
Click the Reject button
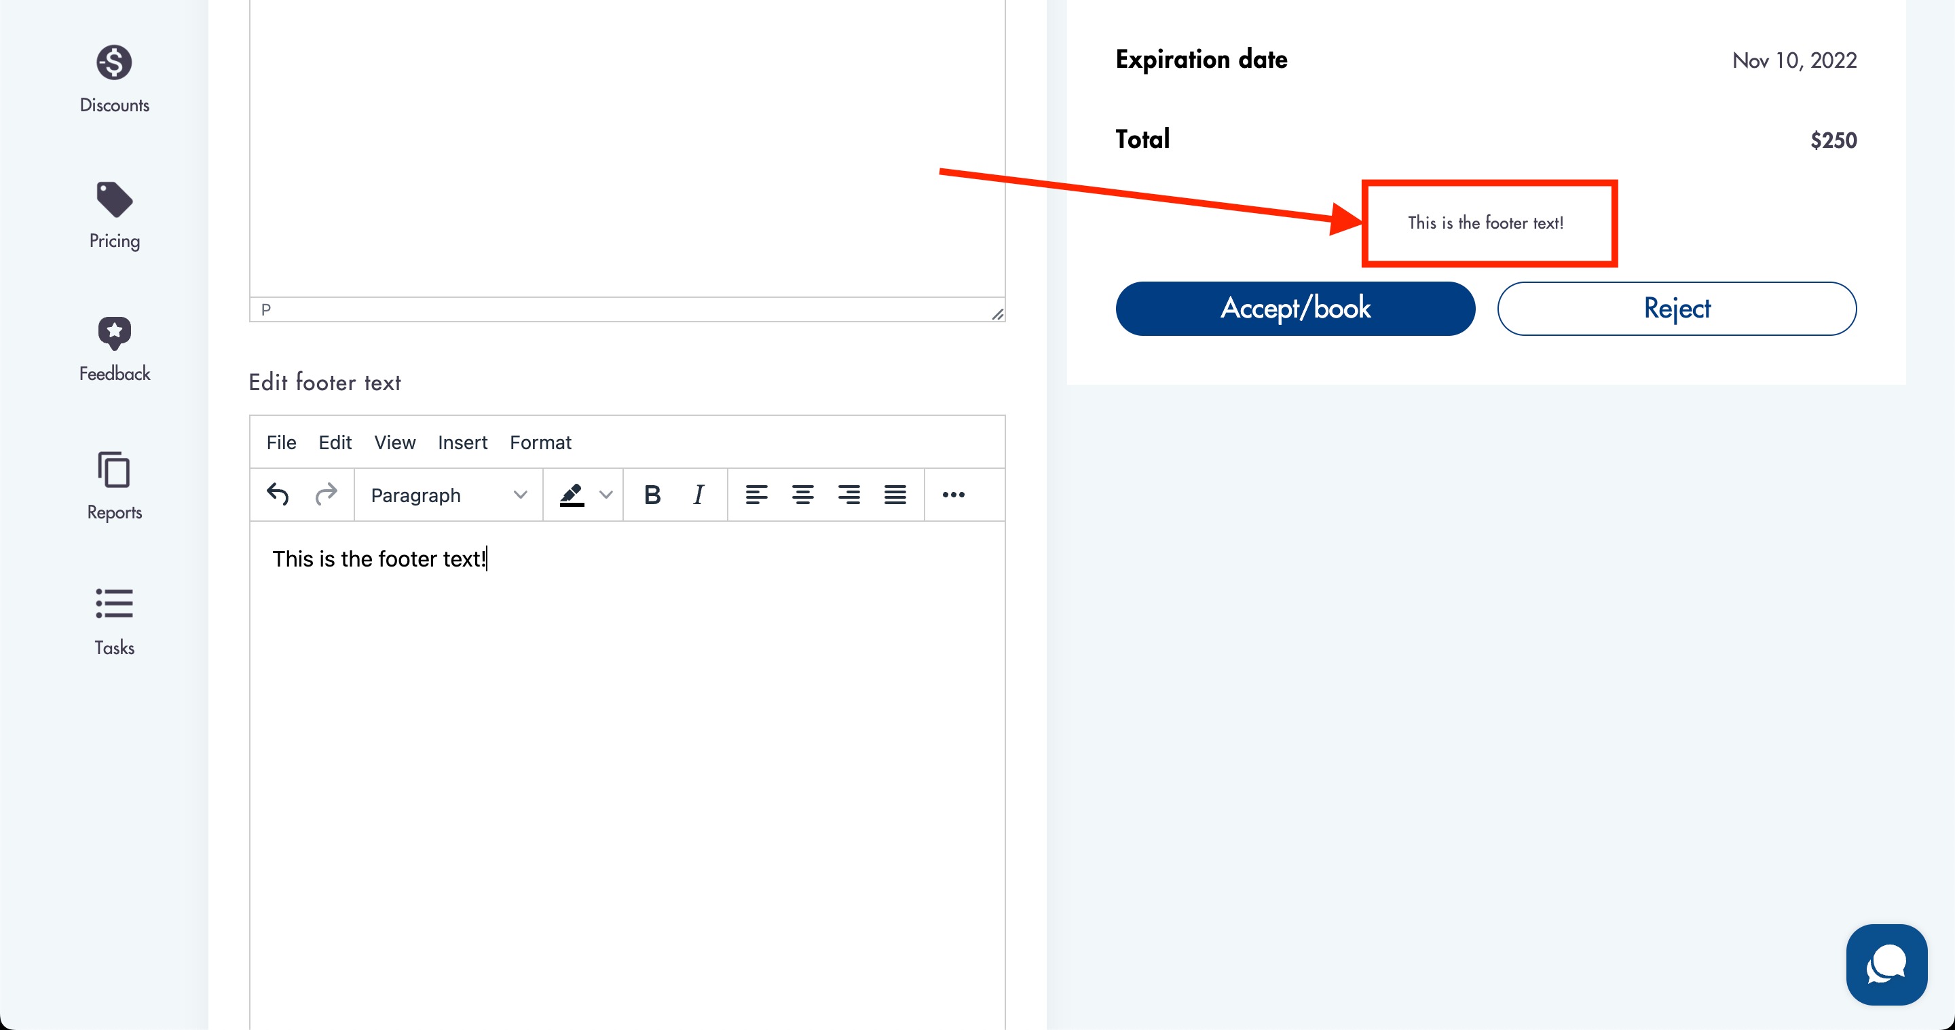pos(1677,309)
